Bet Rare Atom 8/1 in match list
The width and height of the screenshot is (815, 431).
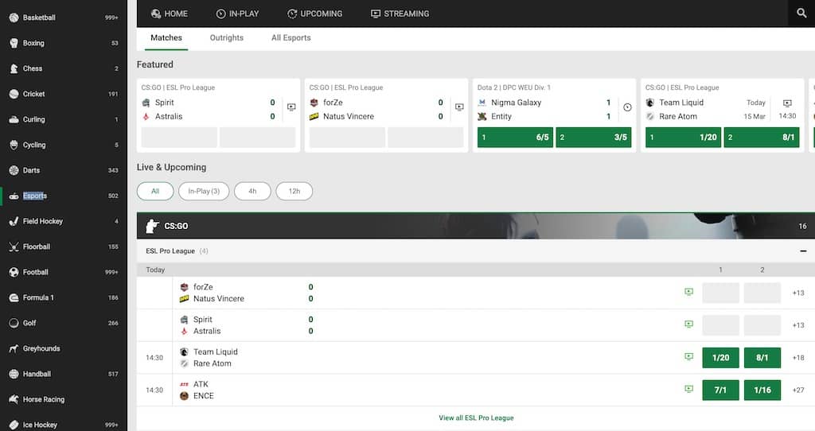[x=762, y=358]
